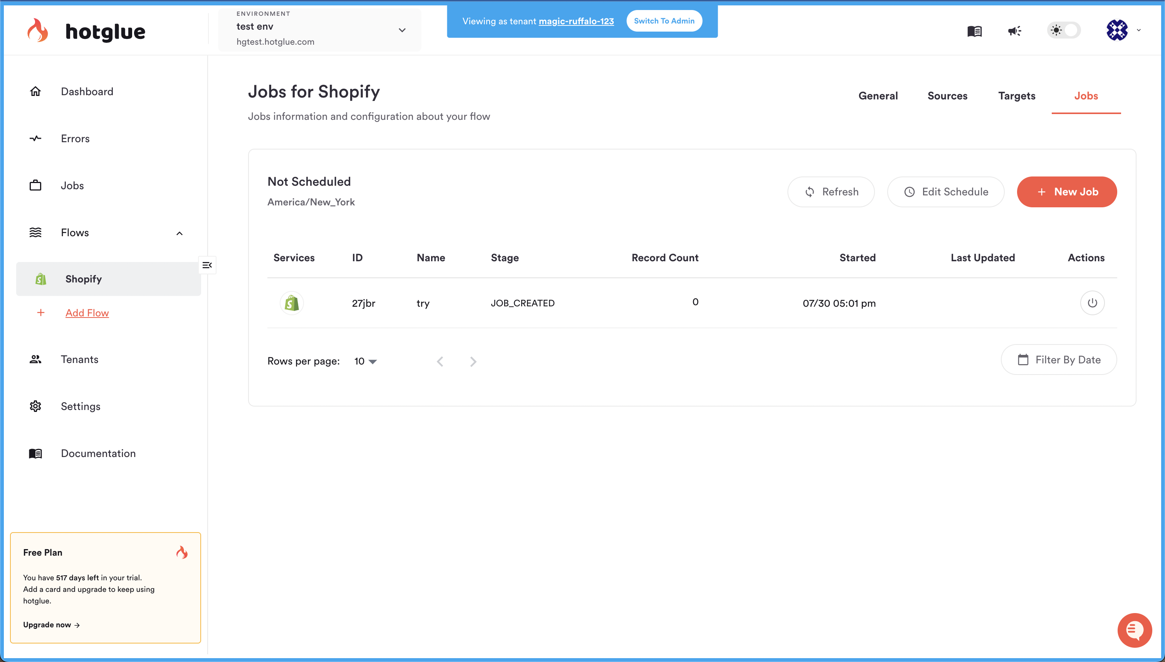
Task: Open Settings in sidebar
Action: pos(81,407)
